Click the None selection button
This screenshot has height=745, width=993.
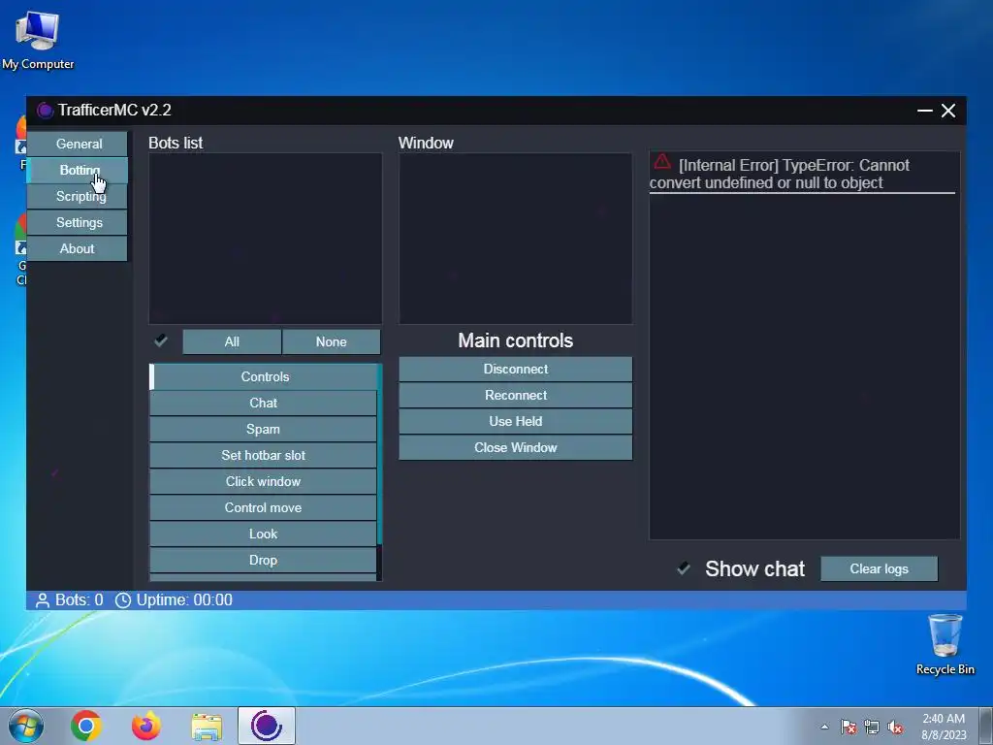(332, 341)
